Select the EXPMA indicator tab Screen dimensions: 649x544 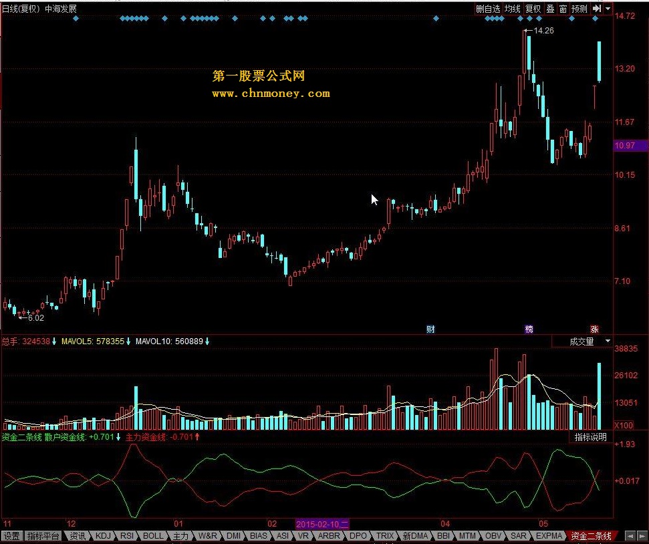(549, 536)
